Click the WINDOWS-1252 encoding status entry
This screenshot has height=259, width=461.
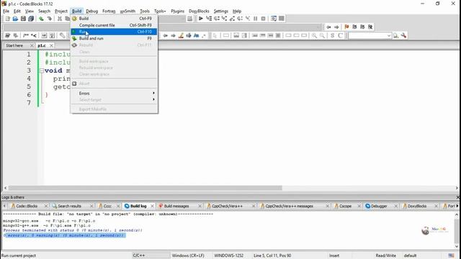pos(229,255)
